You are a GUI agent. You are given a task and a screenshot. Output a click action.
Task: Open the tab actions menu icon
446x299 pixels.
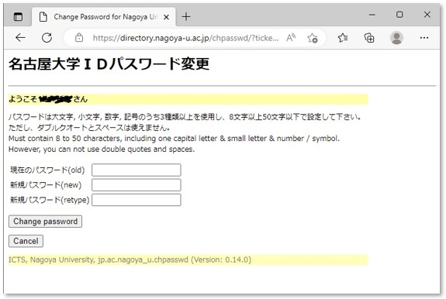(18, 17)
